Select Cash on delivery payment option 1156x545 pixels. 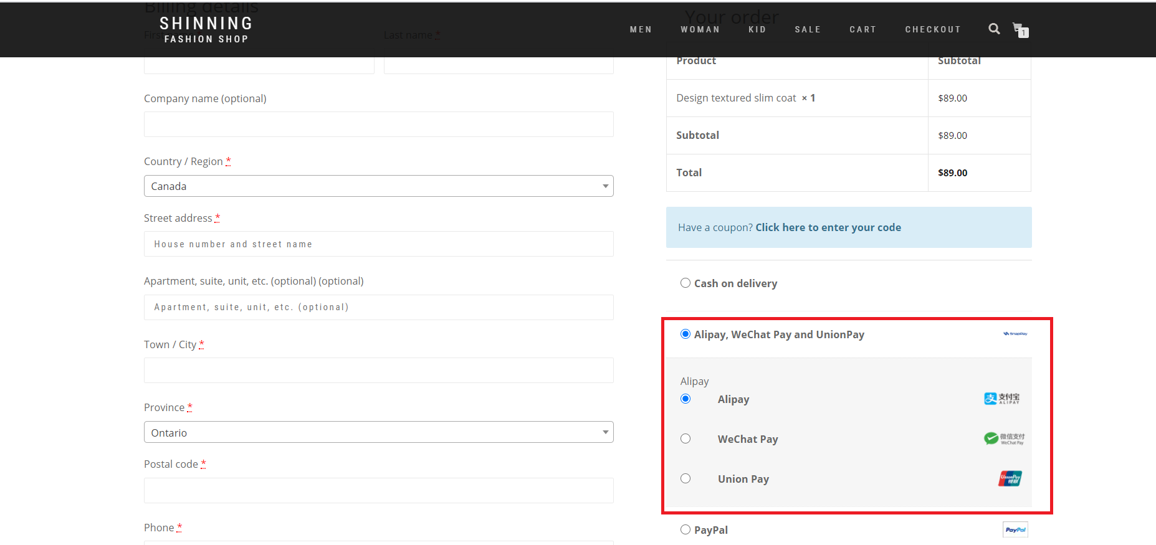click(x=685, y=283)
